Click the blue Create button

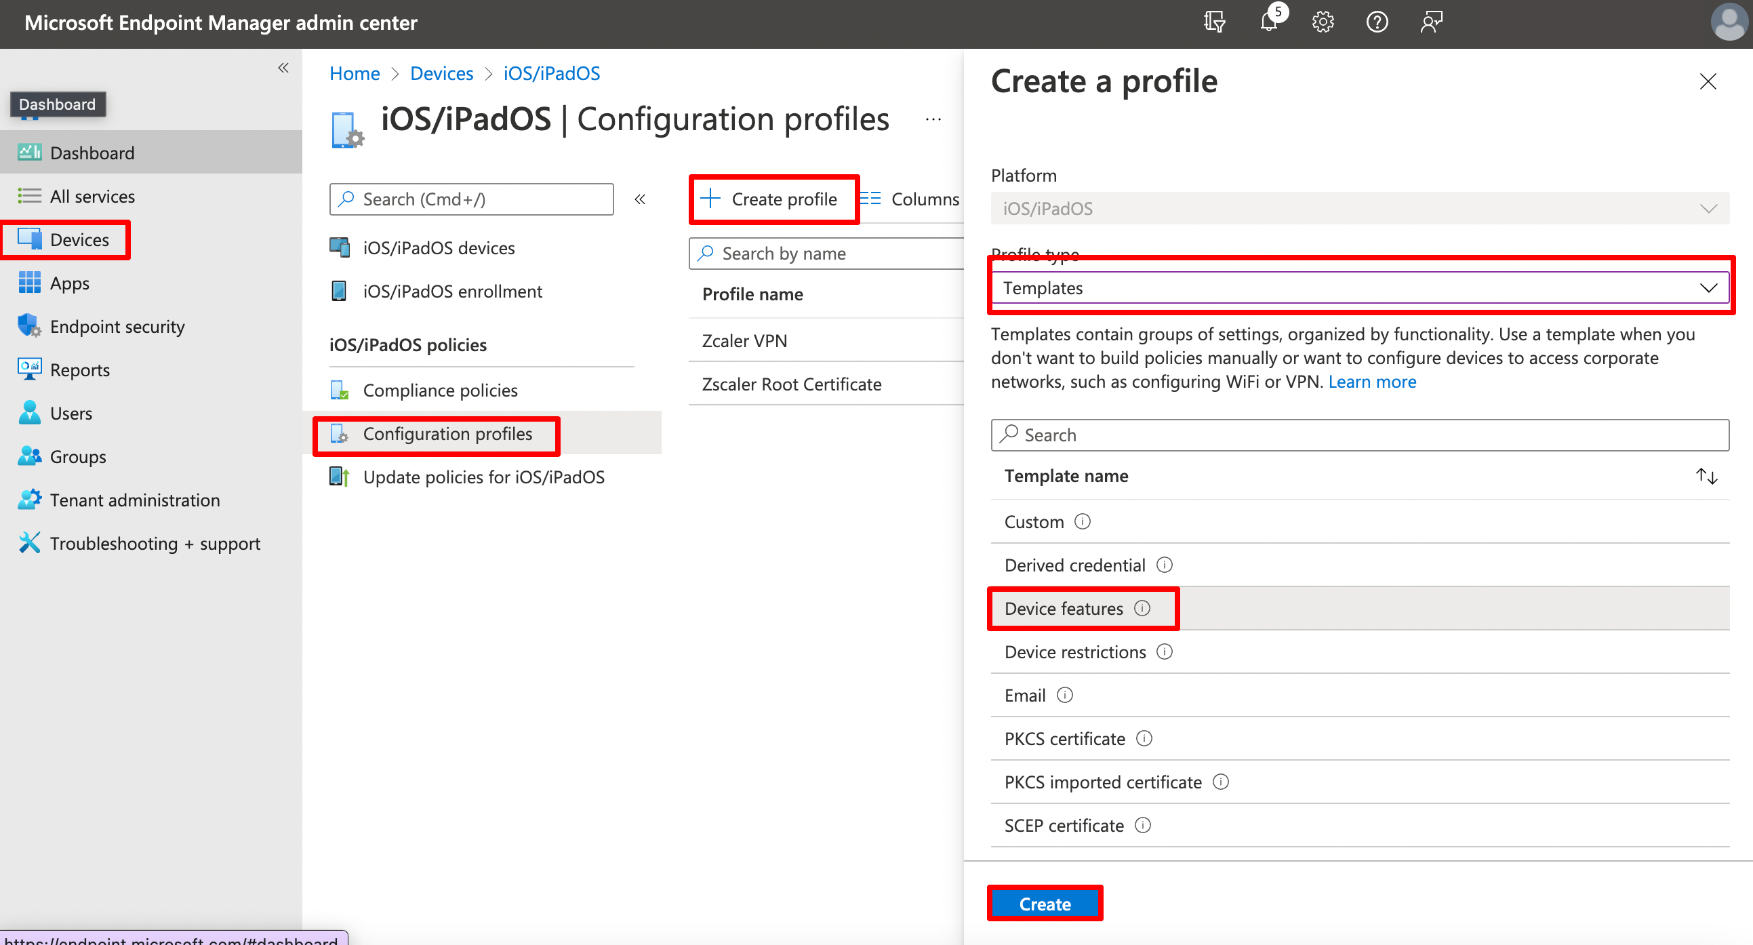1044,904
